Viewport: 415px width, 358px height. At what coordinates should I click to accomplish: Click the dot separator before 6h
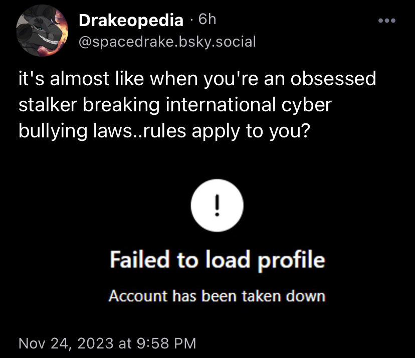(191, 20)
